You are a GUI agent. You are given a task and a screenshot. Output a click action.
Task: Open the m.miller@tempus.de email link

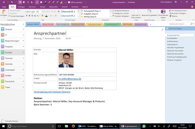[x=70, y=79]
